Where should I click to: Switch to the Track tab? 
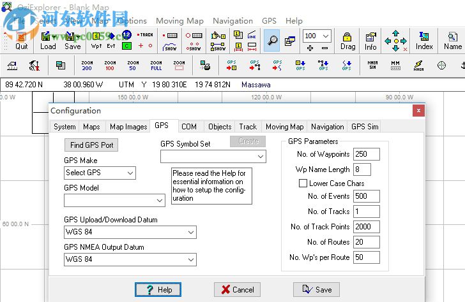coord(248,127)
